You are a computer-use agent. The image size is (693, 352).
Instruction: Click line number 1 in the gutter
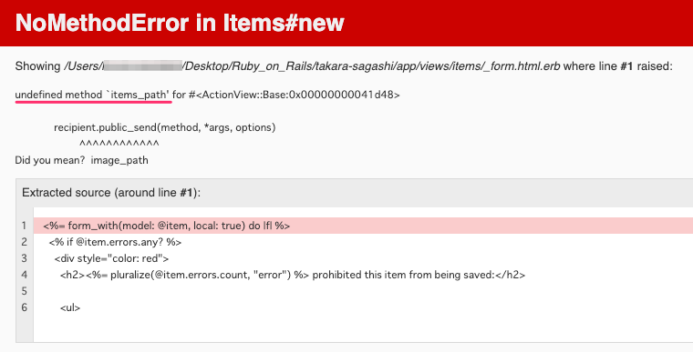click(24, 226)
